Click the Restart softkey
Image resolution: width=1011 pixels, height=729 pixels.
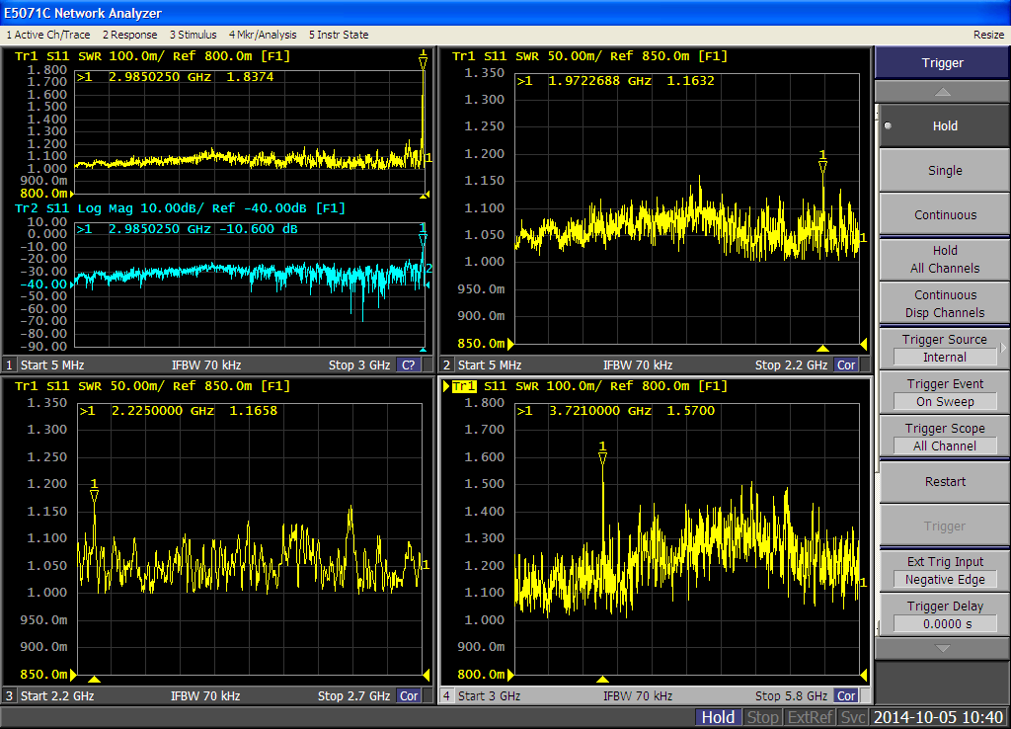[943, 482]
